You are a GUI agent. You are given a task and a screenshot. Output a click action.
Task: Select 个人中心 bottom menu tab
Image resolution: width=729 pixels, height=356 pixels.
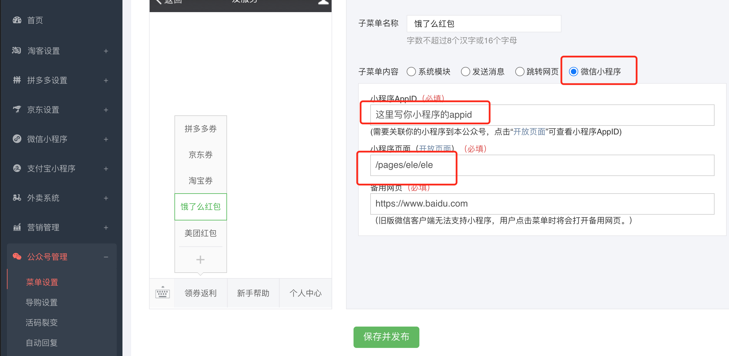pos(306,293)
